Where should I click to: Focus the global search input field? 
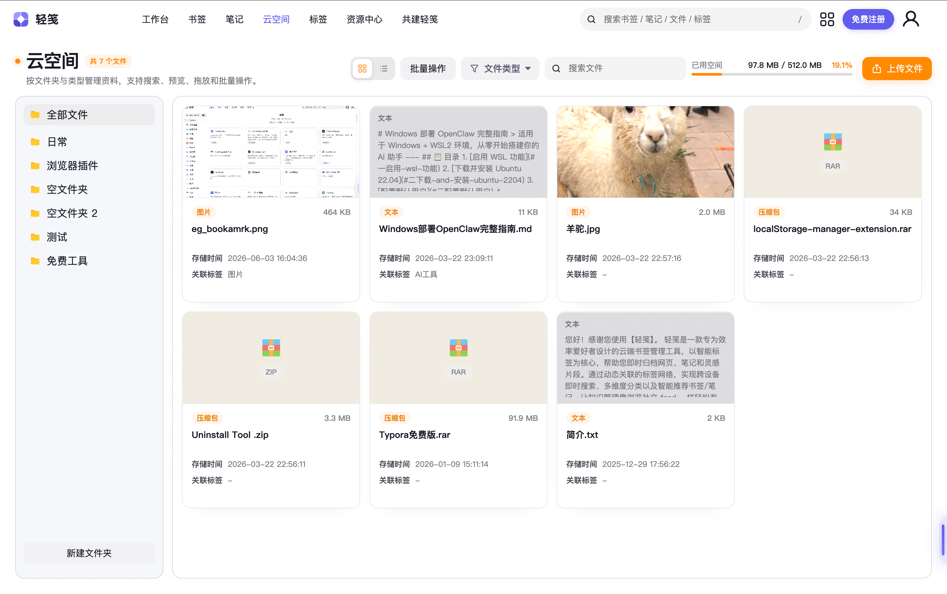pos(695,19)
